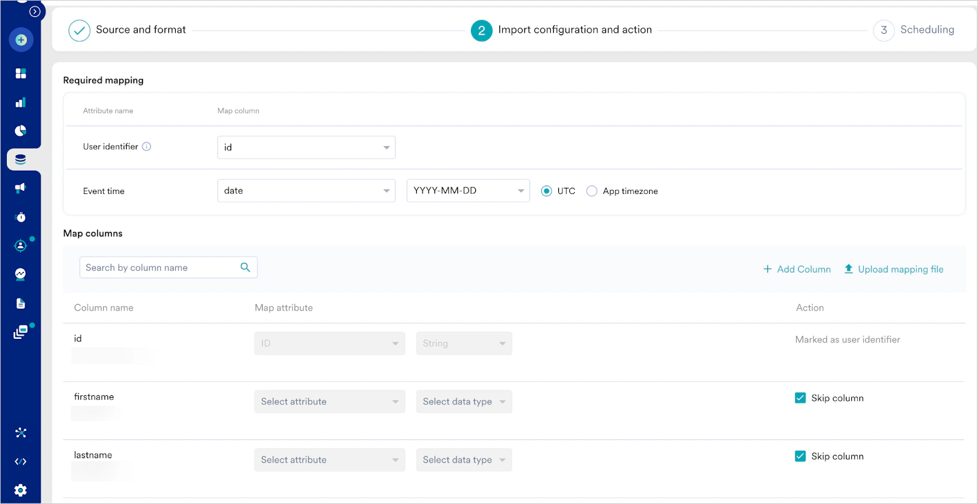Image resolution: width=978 pixels, height=504 pixels.
Task: Open the ID attribute dropdown
Action: (329, 343)
